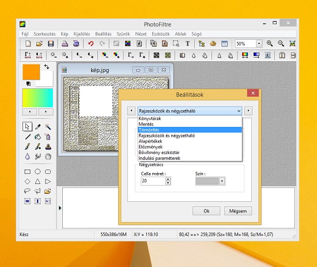
Task: Click the Auto levels toolbar icon
Action: coord(28,55)
